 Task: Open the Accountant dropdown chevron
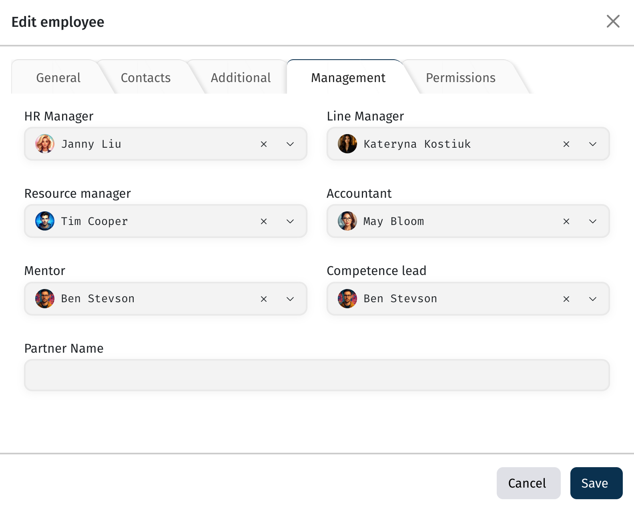point(593,221)
